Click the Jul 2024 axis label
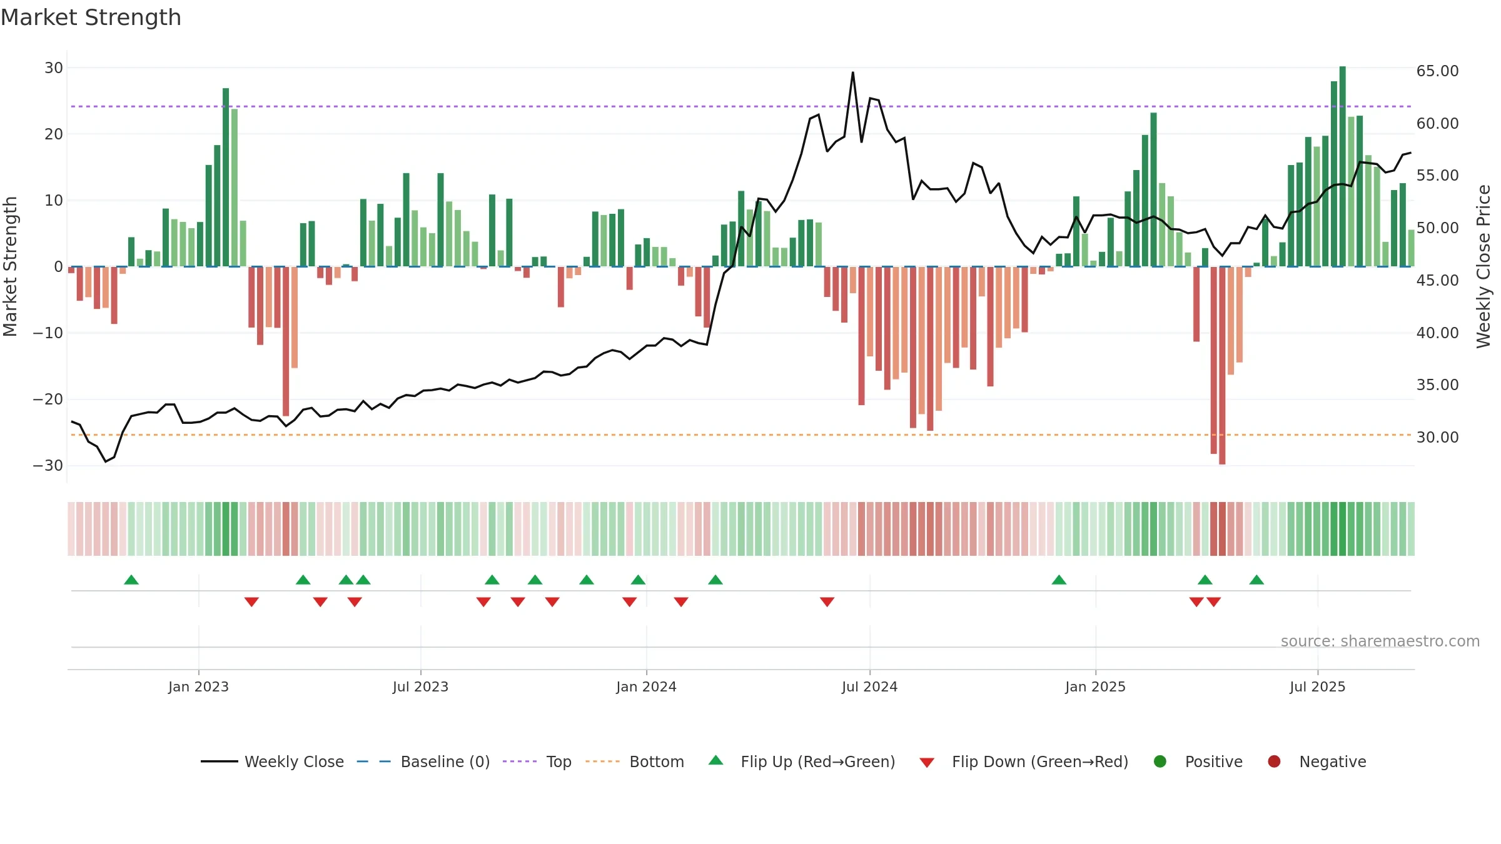 pyautogui.click(x=869, y=686)
